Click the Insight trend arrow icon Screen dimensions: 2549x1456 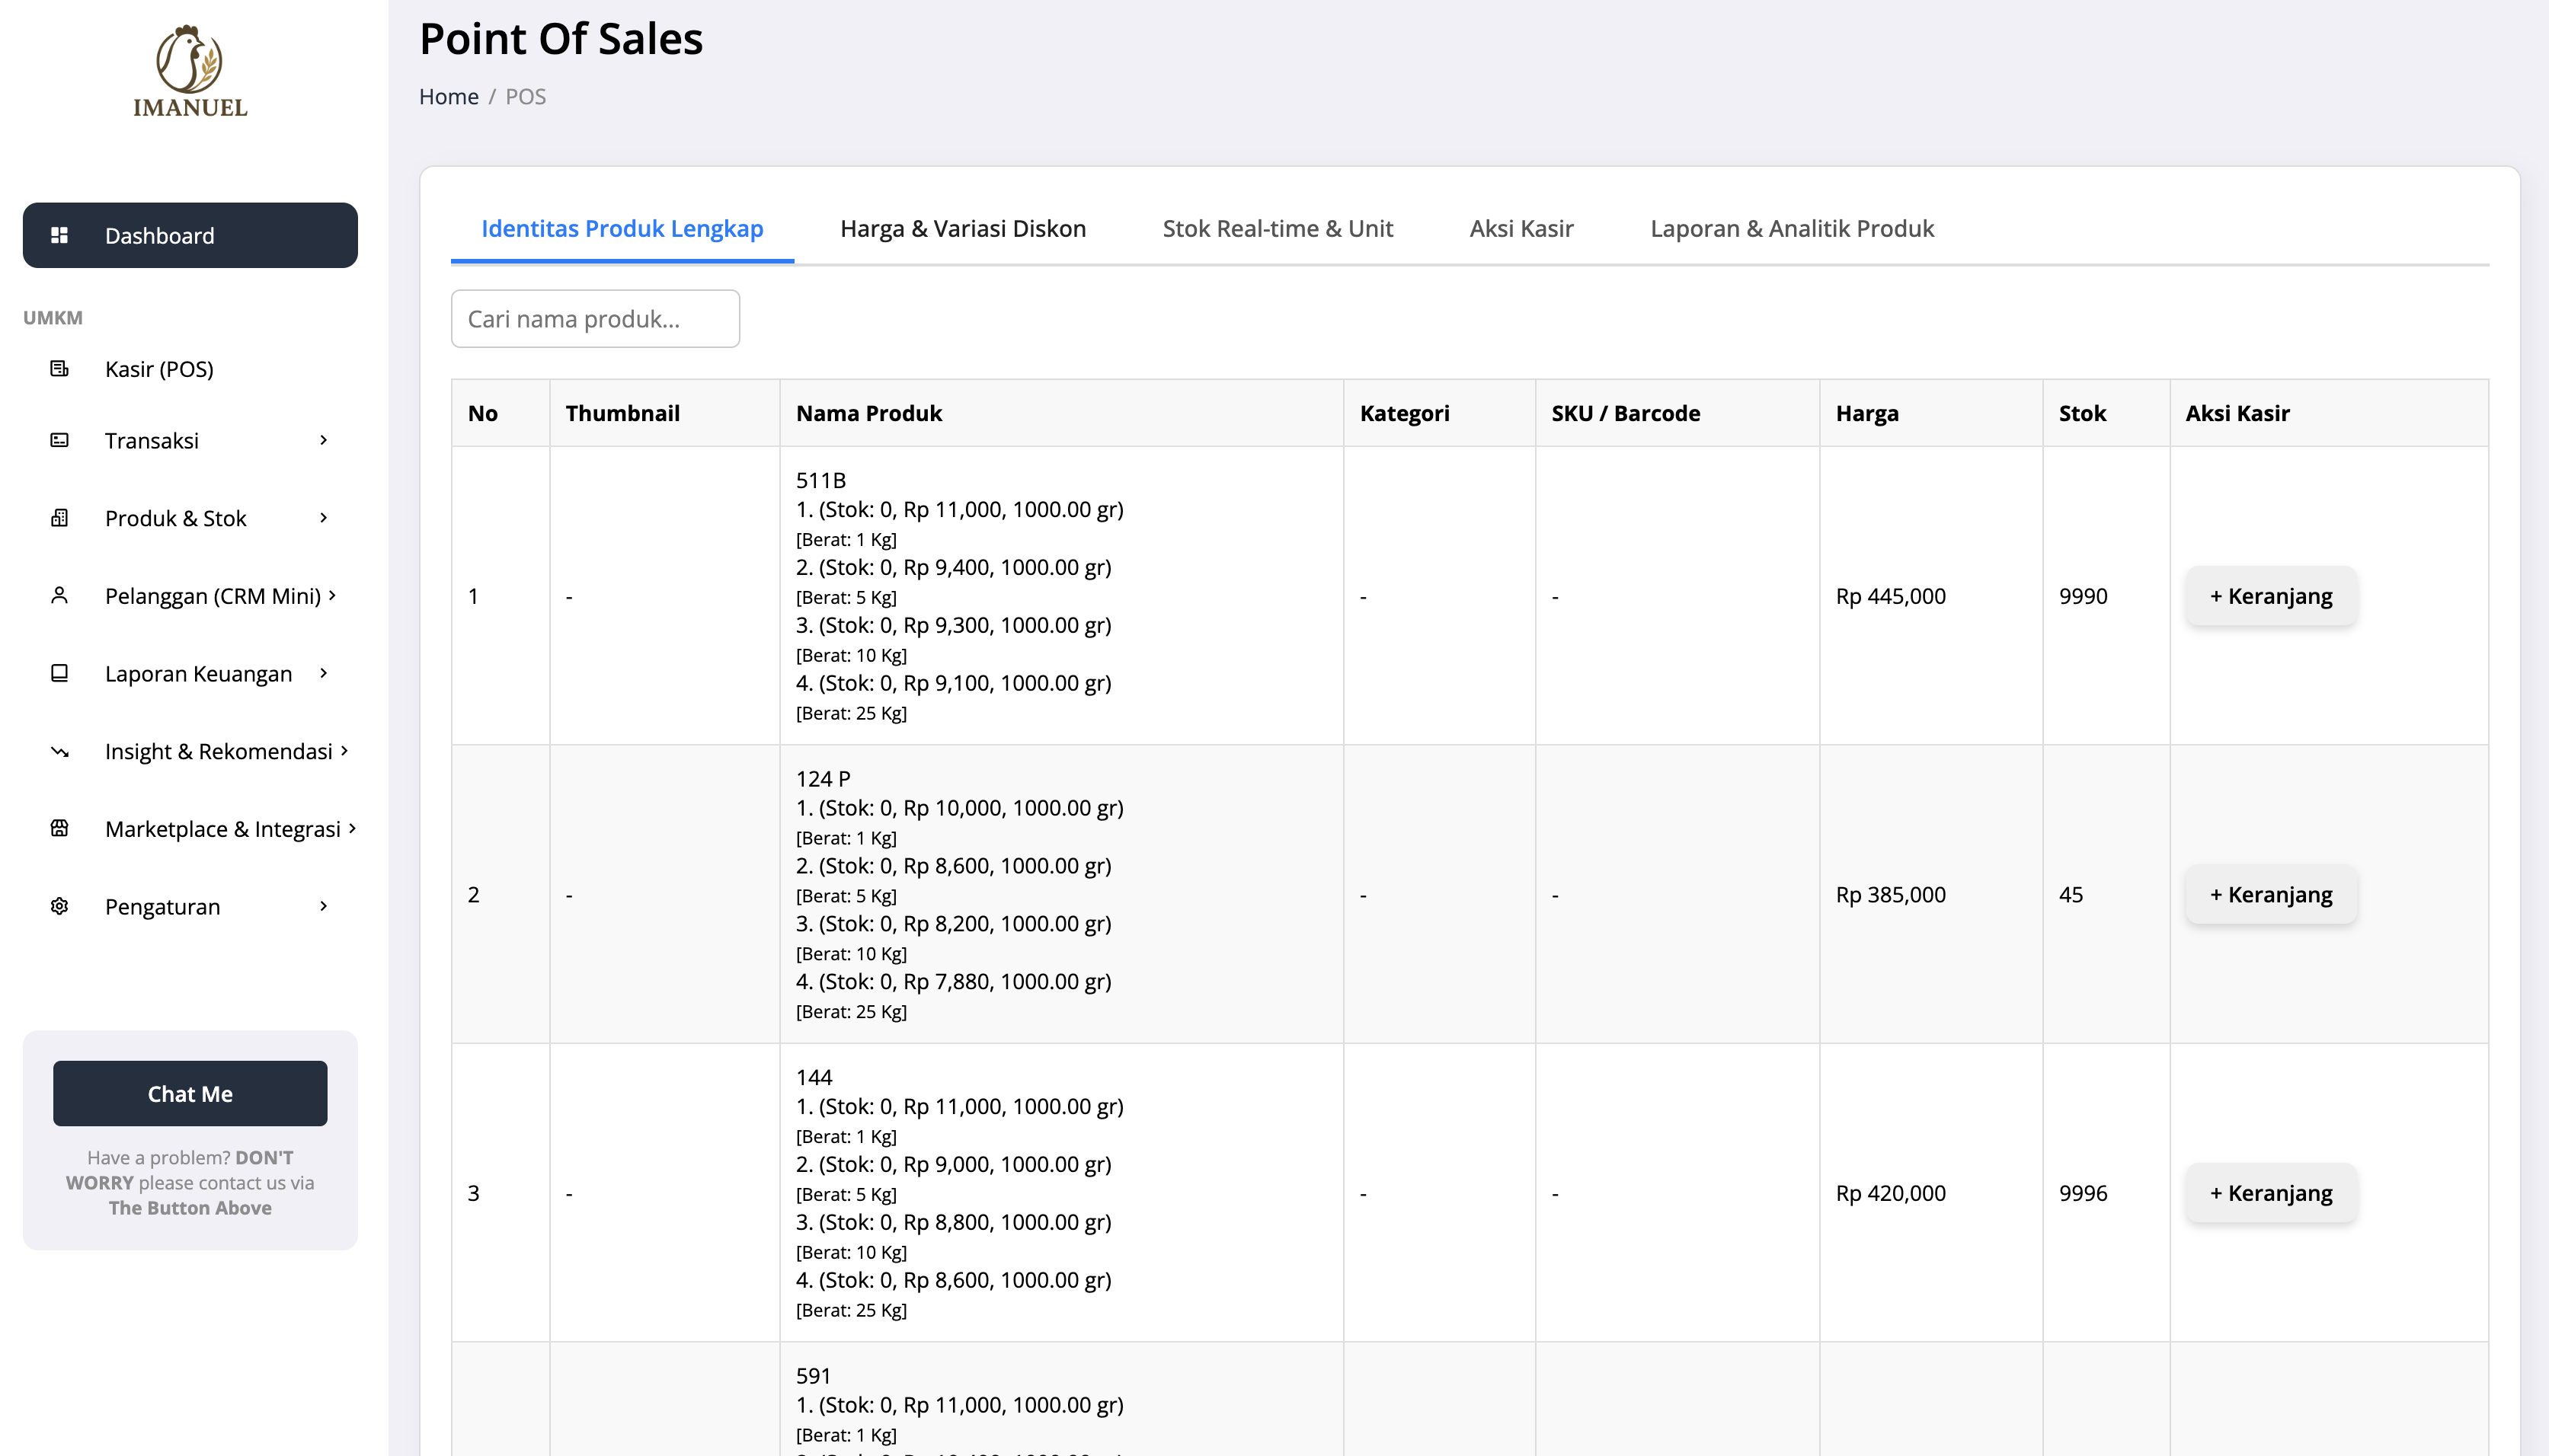tap(60, 751)
